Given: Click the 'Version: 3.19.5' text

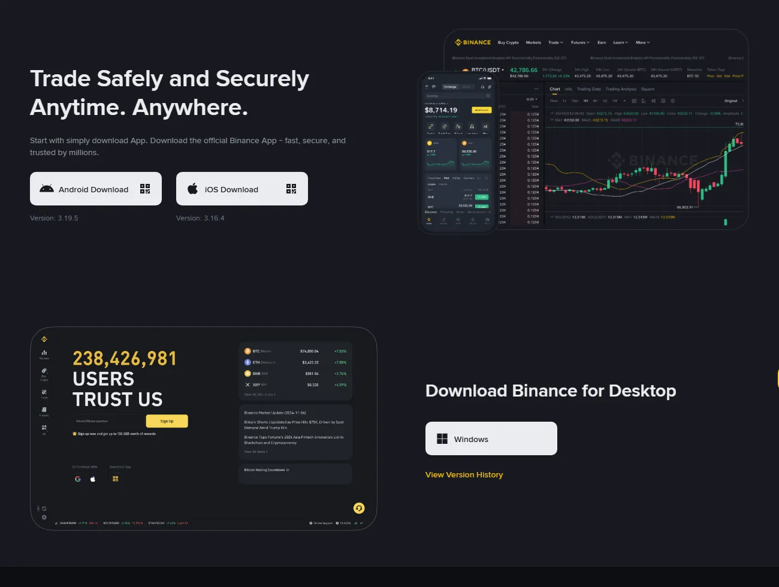Looking at the screenshot, I should [54, 218].
